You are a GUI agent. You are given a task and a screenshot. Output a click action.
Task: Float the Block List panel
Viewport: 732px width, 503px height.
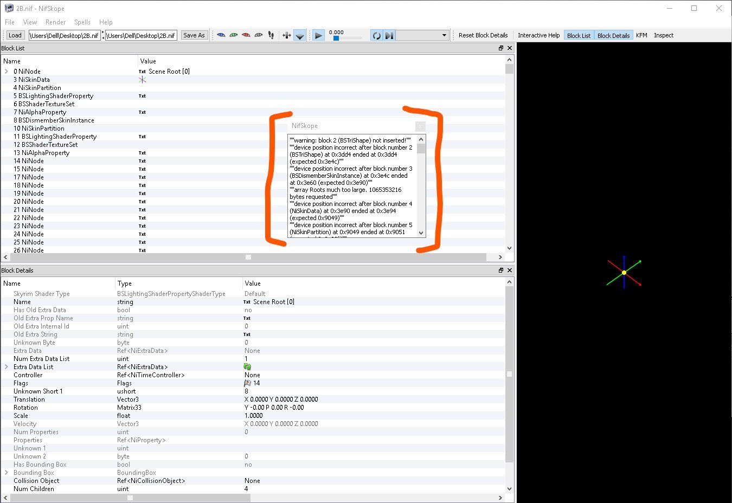tap(501, 48)
